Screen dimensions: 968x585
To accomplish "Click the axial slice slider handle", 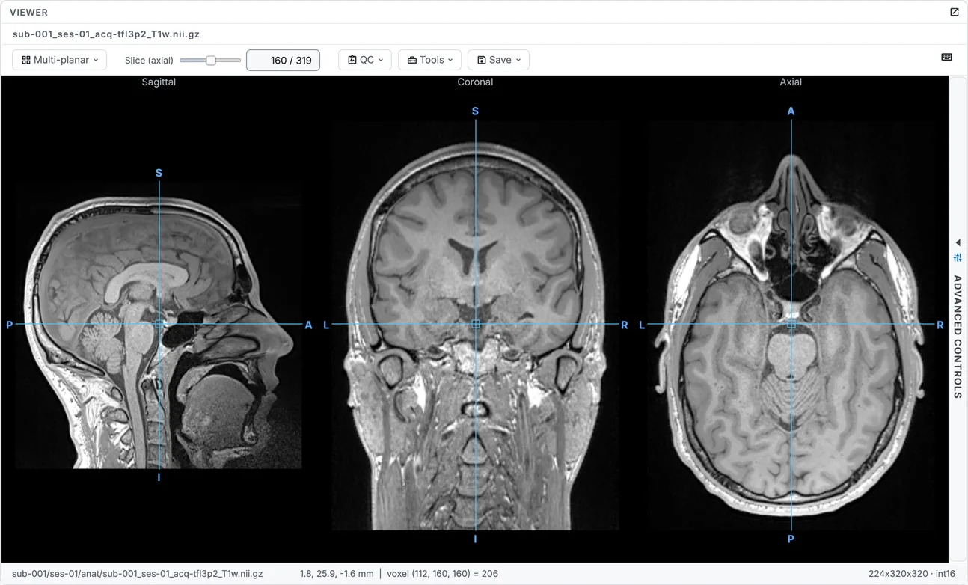I will tap(211, 60).
